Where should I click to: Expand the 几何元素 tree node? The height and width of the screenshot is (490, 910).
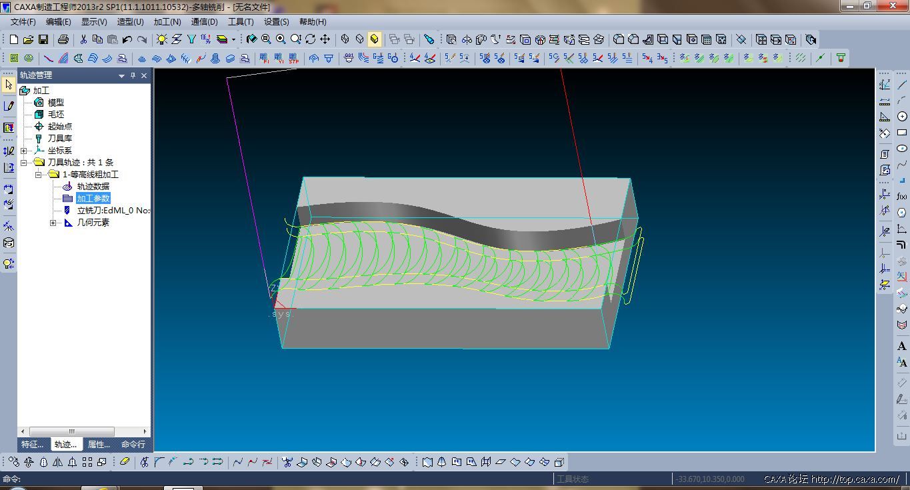(x=53, y=223)
